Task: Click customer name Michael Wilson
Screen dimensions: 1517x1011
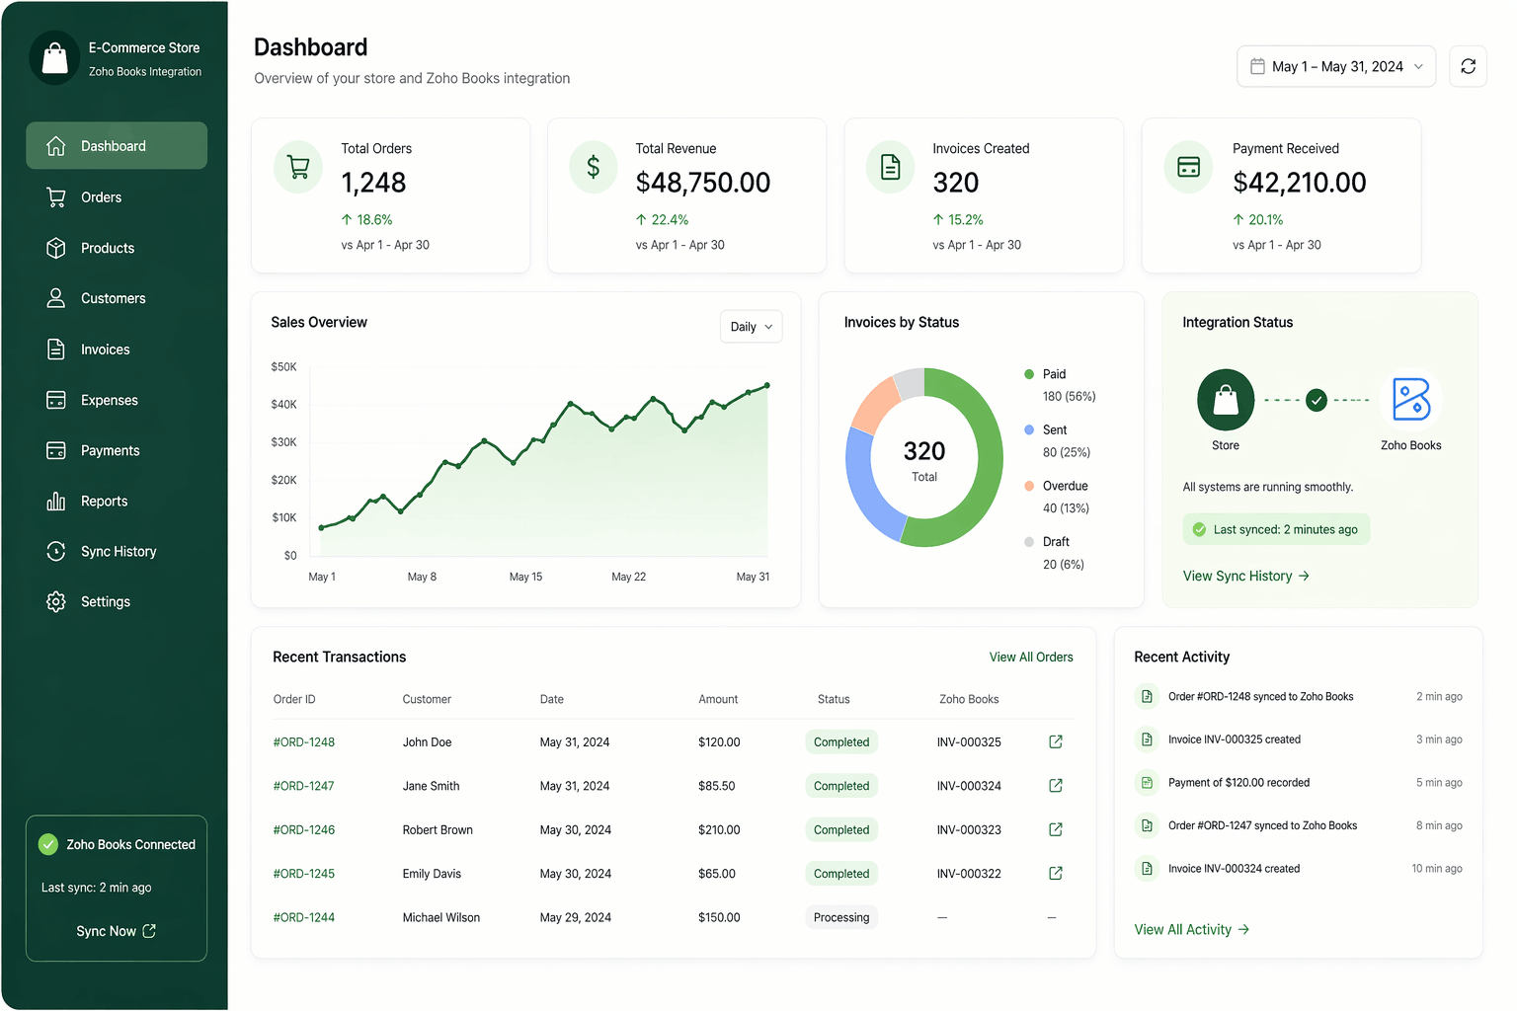Action: pyautogui.click(x=441, y=917)
